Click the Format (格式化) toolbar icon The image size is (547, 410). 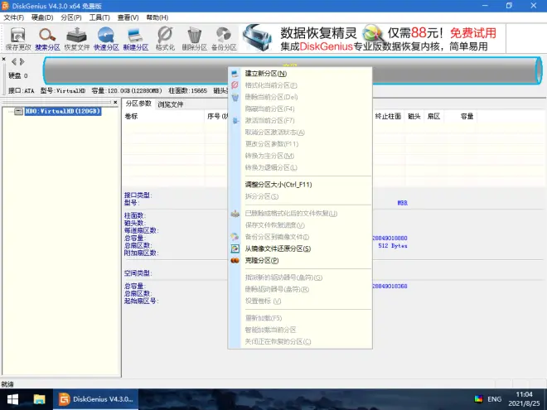click(x=165, y=39)
